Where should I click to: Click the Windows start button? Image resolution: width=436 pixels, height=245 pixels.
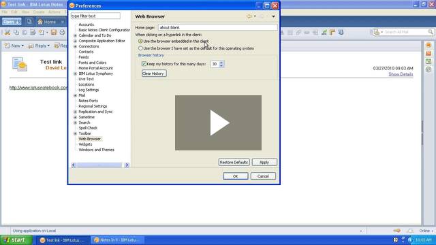pyautogui.click(x=16, y=240)
